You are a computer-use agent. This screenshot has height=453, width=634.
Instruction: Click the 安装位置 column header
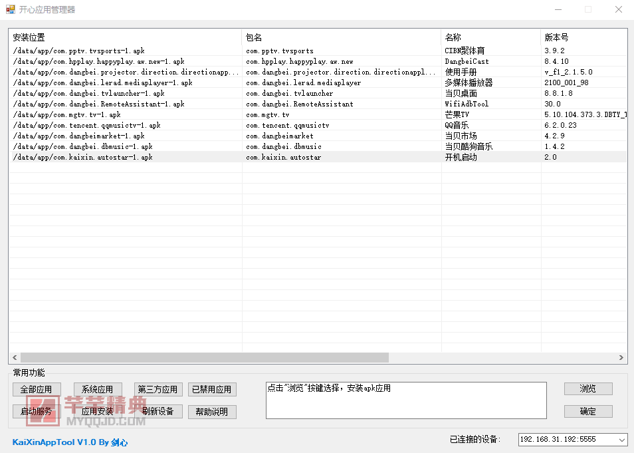coord(27,37)
